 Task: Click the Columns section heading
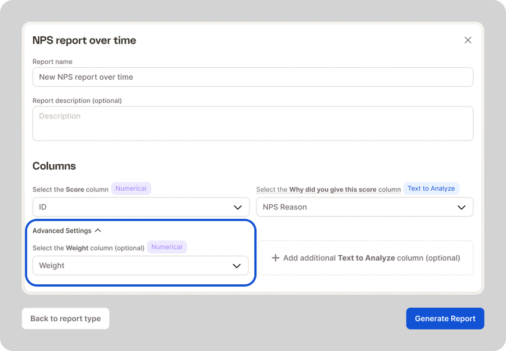(x=54, y=166)
